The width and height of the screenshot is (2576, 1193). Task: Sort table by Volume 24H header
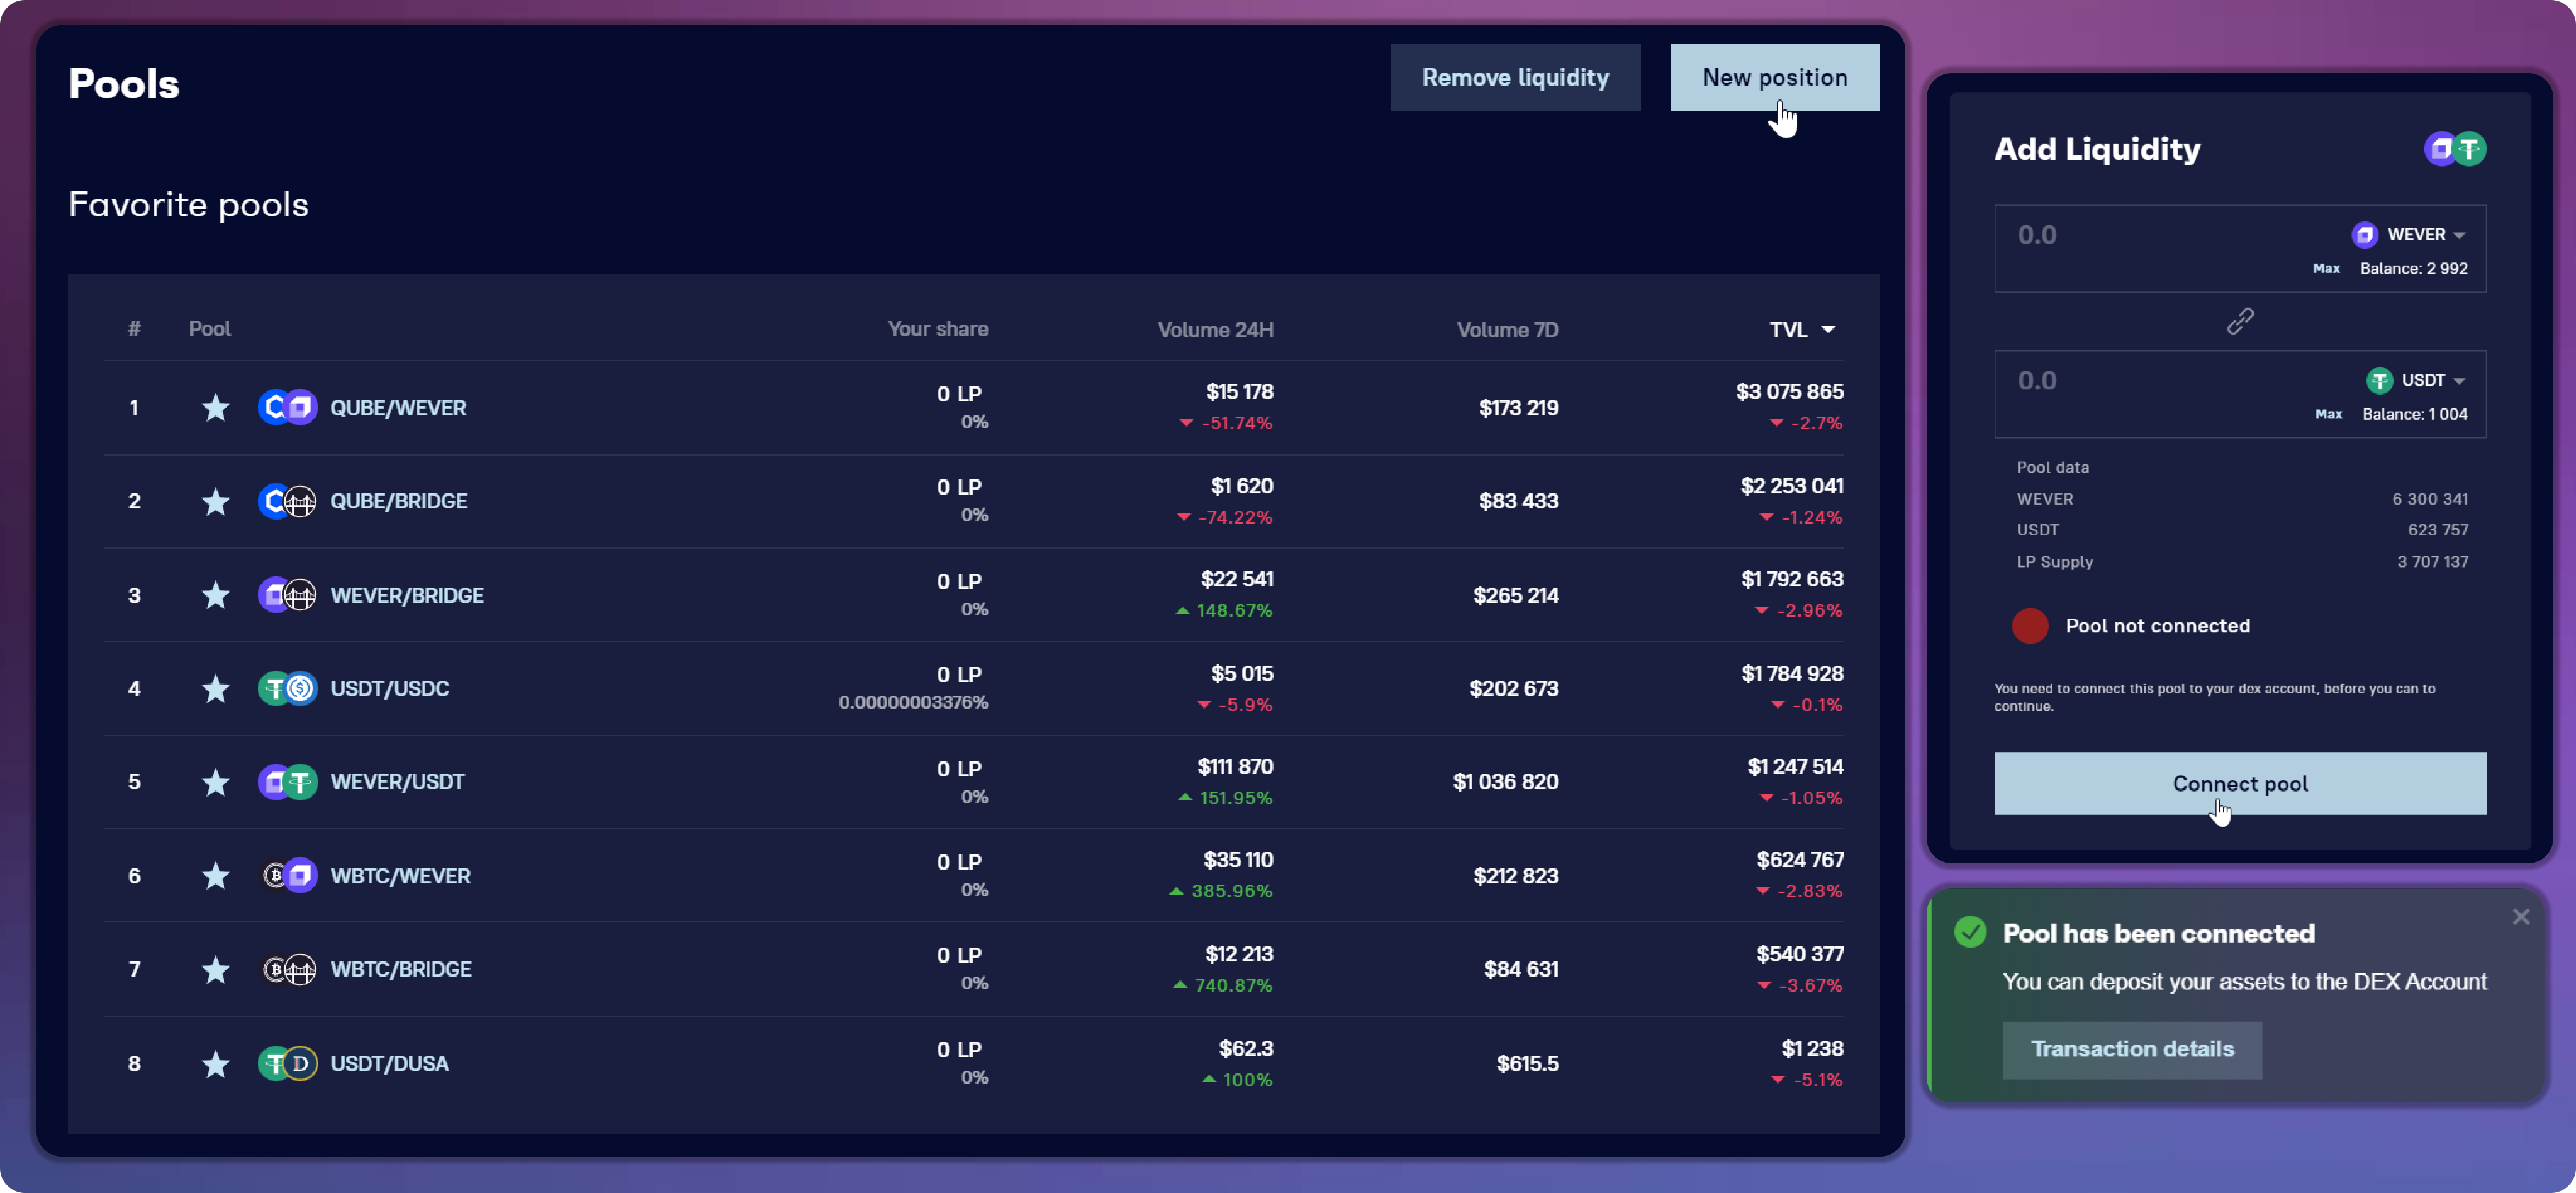1214,330
